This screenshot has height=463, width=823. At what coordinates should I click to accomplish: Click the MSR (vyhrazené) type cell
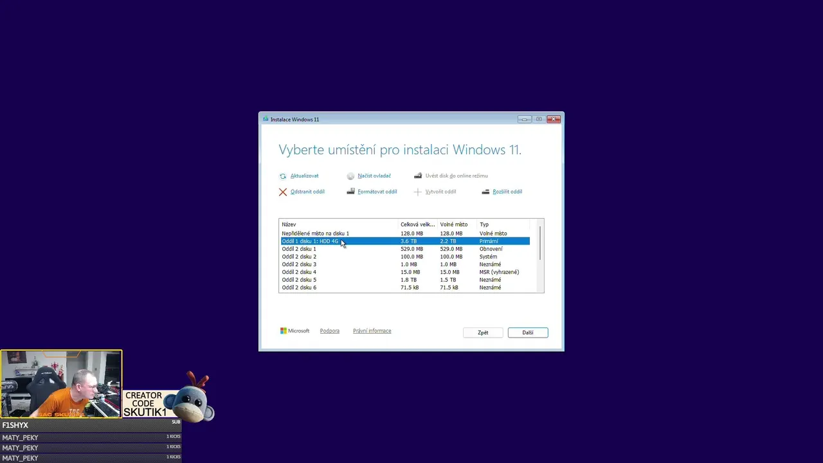499,272
